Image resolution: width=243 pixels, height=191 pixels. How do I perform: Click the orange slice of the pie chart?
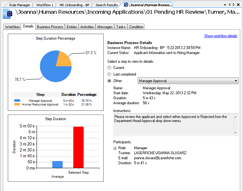[63, 60]
